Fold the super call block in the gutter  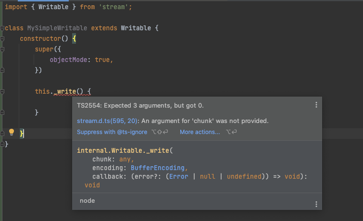2,49
